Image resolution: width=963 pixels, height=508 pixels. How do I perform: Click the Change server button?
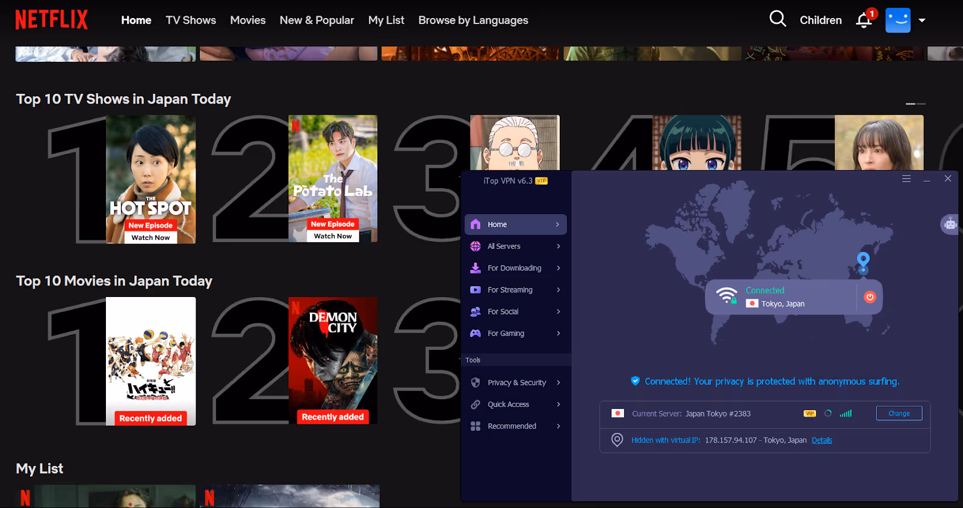click(899, 414)
